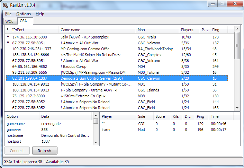Open the Options menu
Image resolution: width=244 pixels, height=168 pixels.
(x=24, y=14)
